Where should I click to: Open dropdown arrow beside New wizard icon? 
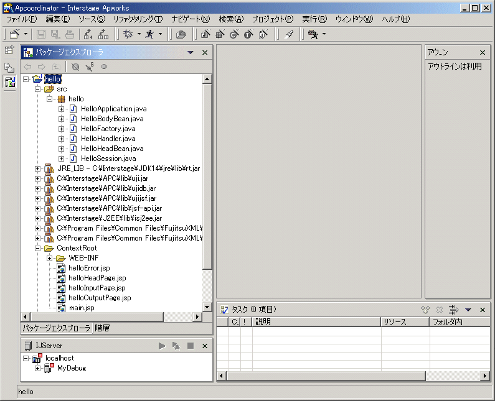[26, 34]
